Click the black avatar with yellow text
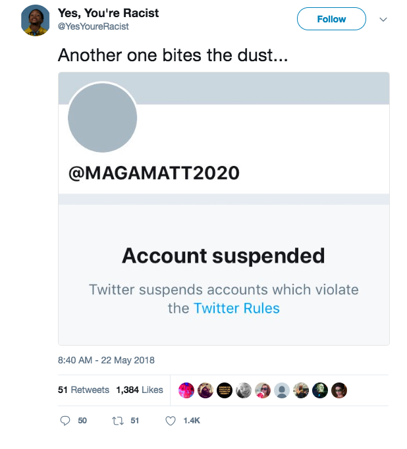The image size is (407, 449). pos(225,390)
